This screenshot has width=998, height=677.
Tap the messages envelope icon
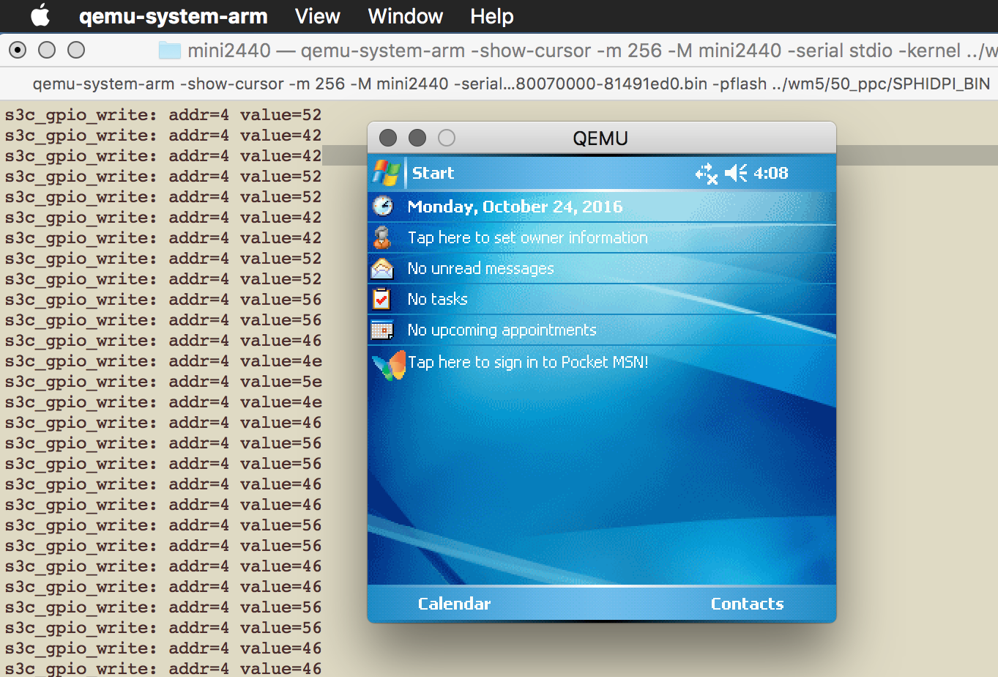tap(382, 269)
